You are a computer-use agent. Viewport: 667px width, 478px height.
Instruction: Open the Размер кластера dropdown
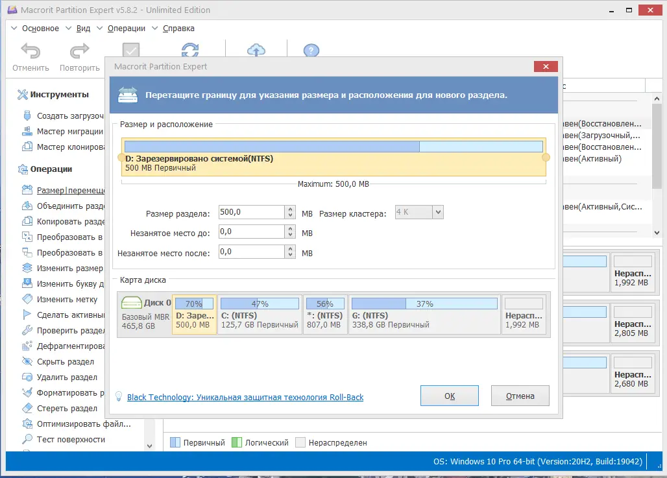tap(438, 212)
